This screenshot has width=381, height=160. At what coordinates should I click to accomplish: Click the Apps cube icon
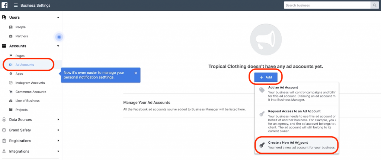(11, 74)
